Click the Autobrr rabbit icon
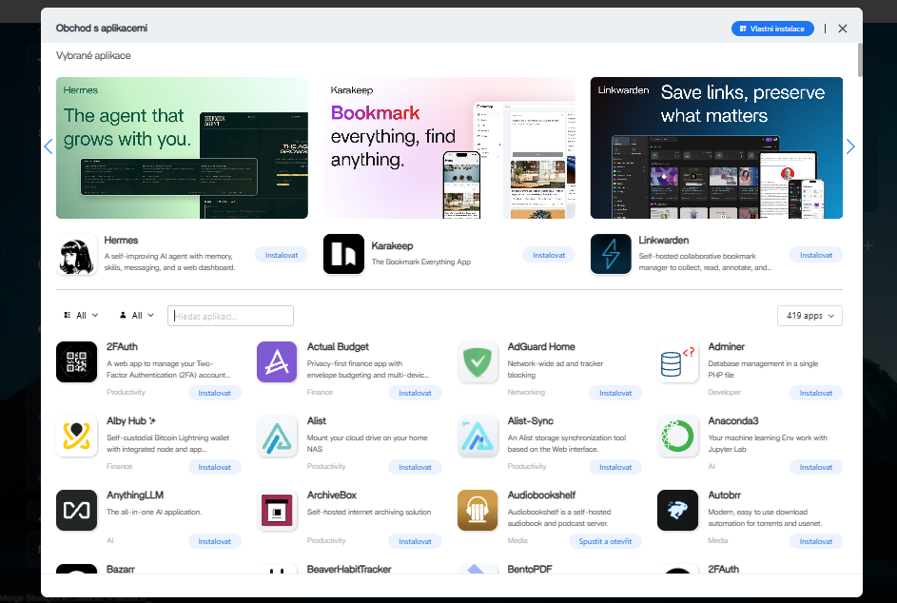Viewport: 897px width, 603px height. click(678, 511)
